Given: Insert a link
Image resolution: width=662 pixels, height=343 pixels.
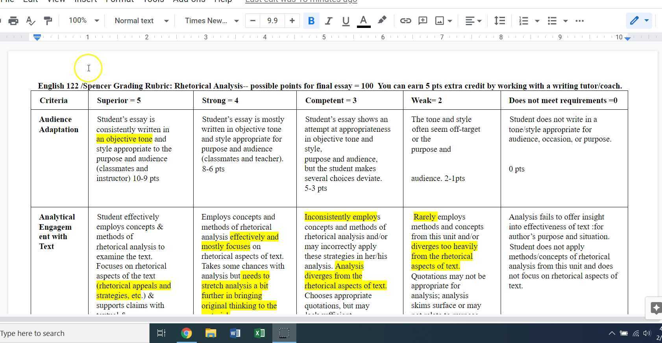Looking at the screenshot, I should tap(405, 21).
